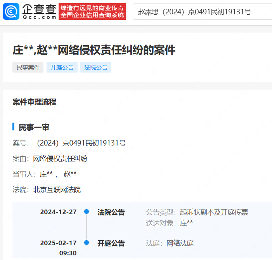The image size is (272, 260).
Task: Open the 法院公告 timeline entry
Action: pos(111,212)
